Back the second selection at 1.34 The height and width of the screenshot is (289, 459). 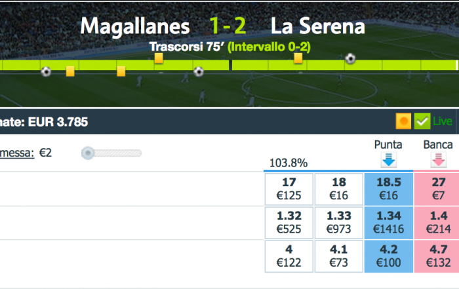[x=389, y=223]
